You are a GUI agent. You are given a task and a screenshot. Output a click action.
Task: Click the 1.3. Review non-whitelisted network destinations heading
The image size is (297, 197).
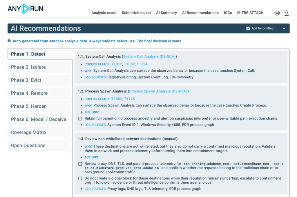pos(128,139)
